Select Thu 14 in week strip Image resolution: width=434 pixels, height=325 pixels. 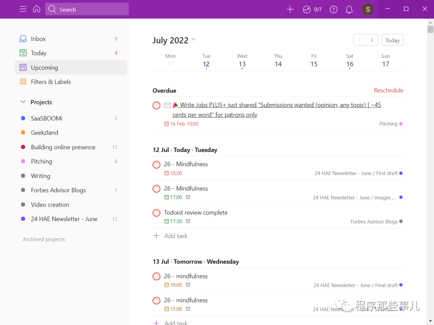[278, 61]
